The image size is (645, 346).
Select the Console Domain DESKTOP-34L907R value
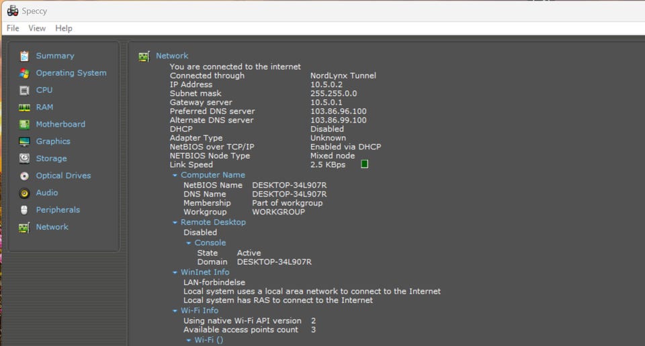point(274,262)
